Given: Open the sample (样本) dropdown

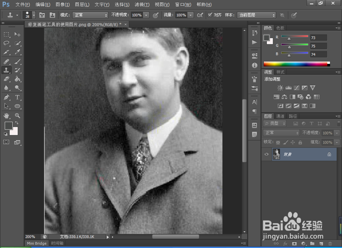Looking at the screenshot, I should (256, 15).
